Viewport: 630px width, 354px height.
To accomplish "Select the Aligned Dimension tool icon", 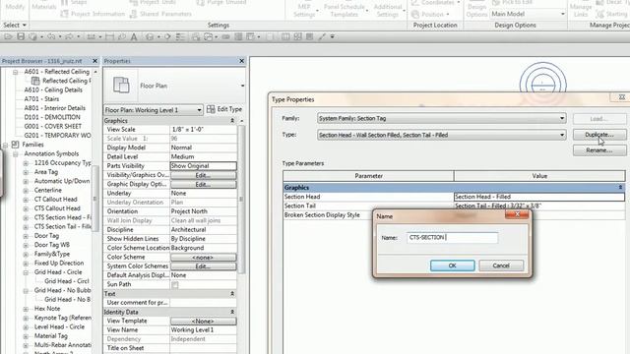I will (x=109, y=36).
